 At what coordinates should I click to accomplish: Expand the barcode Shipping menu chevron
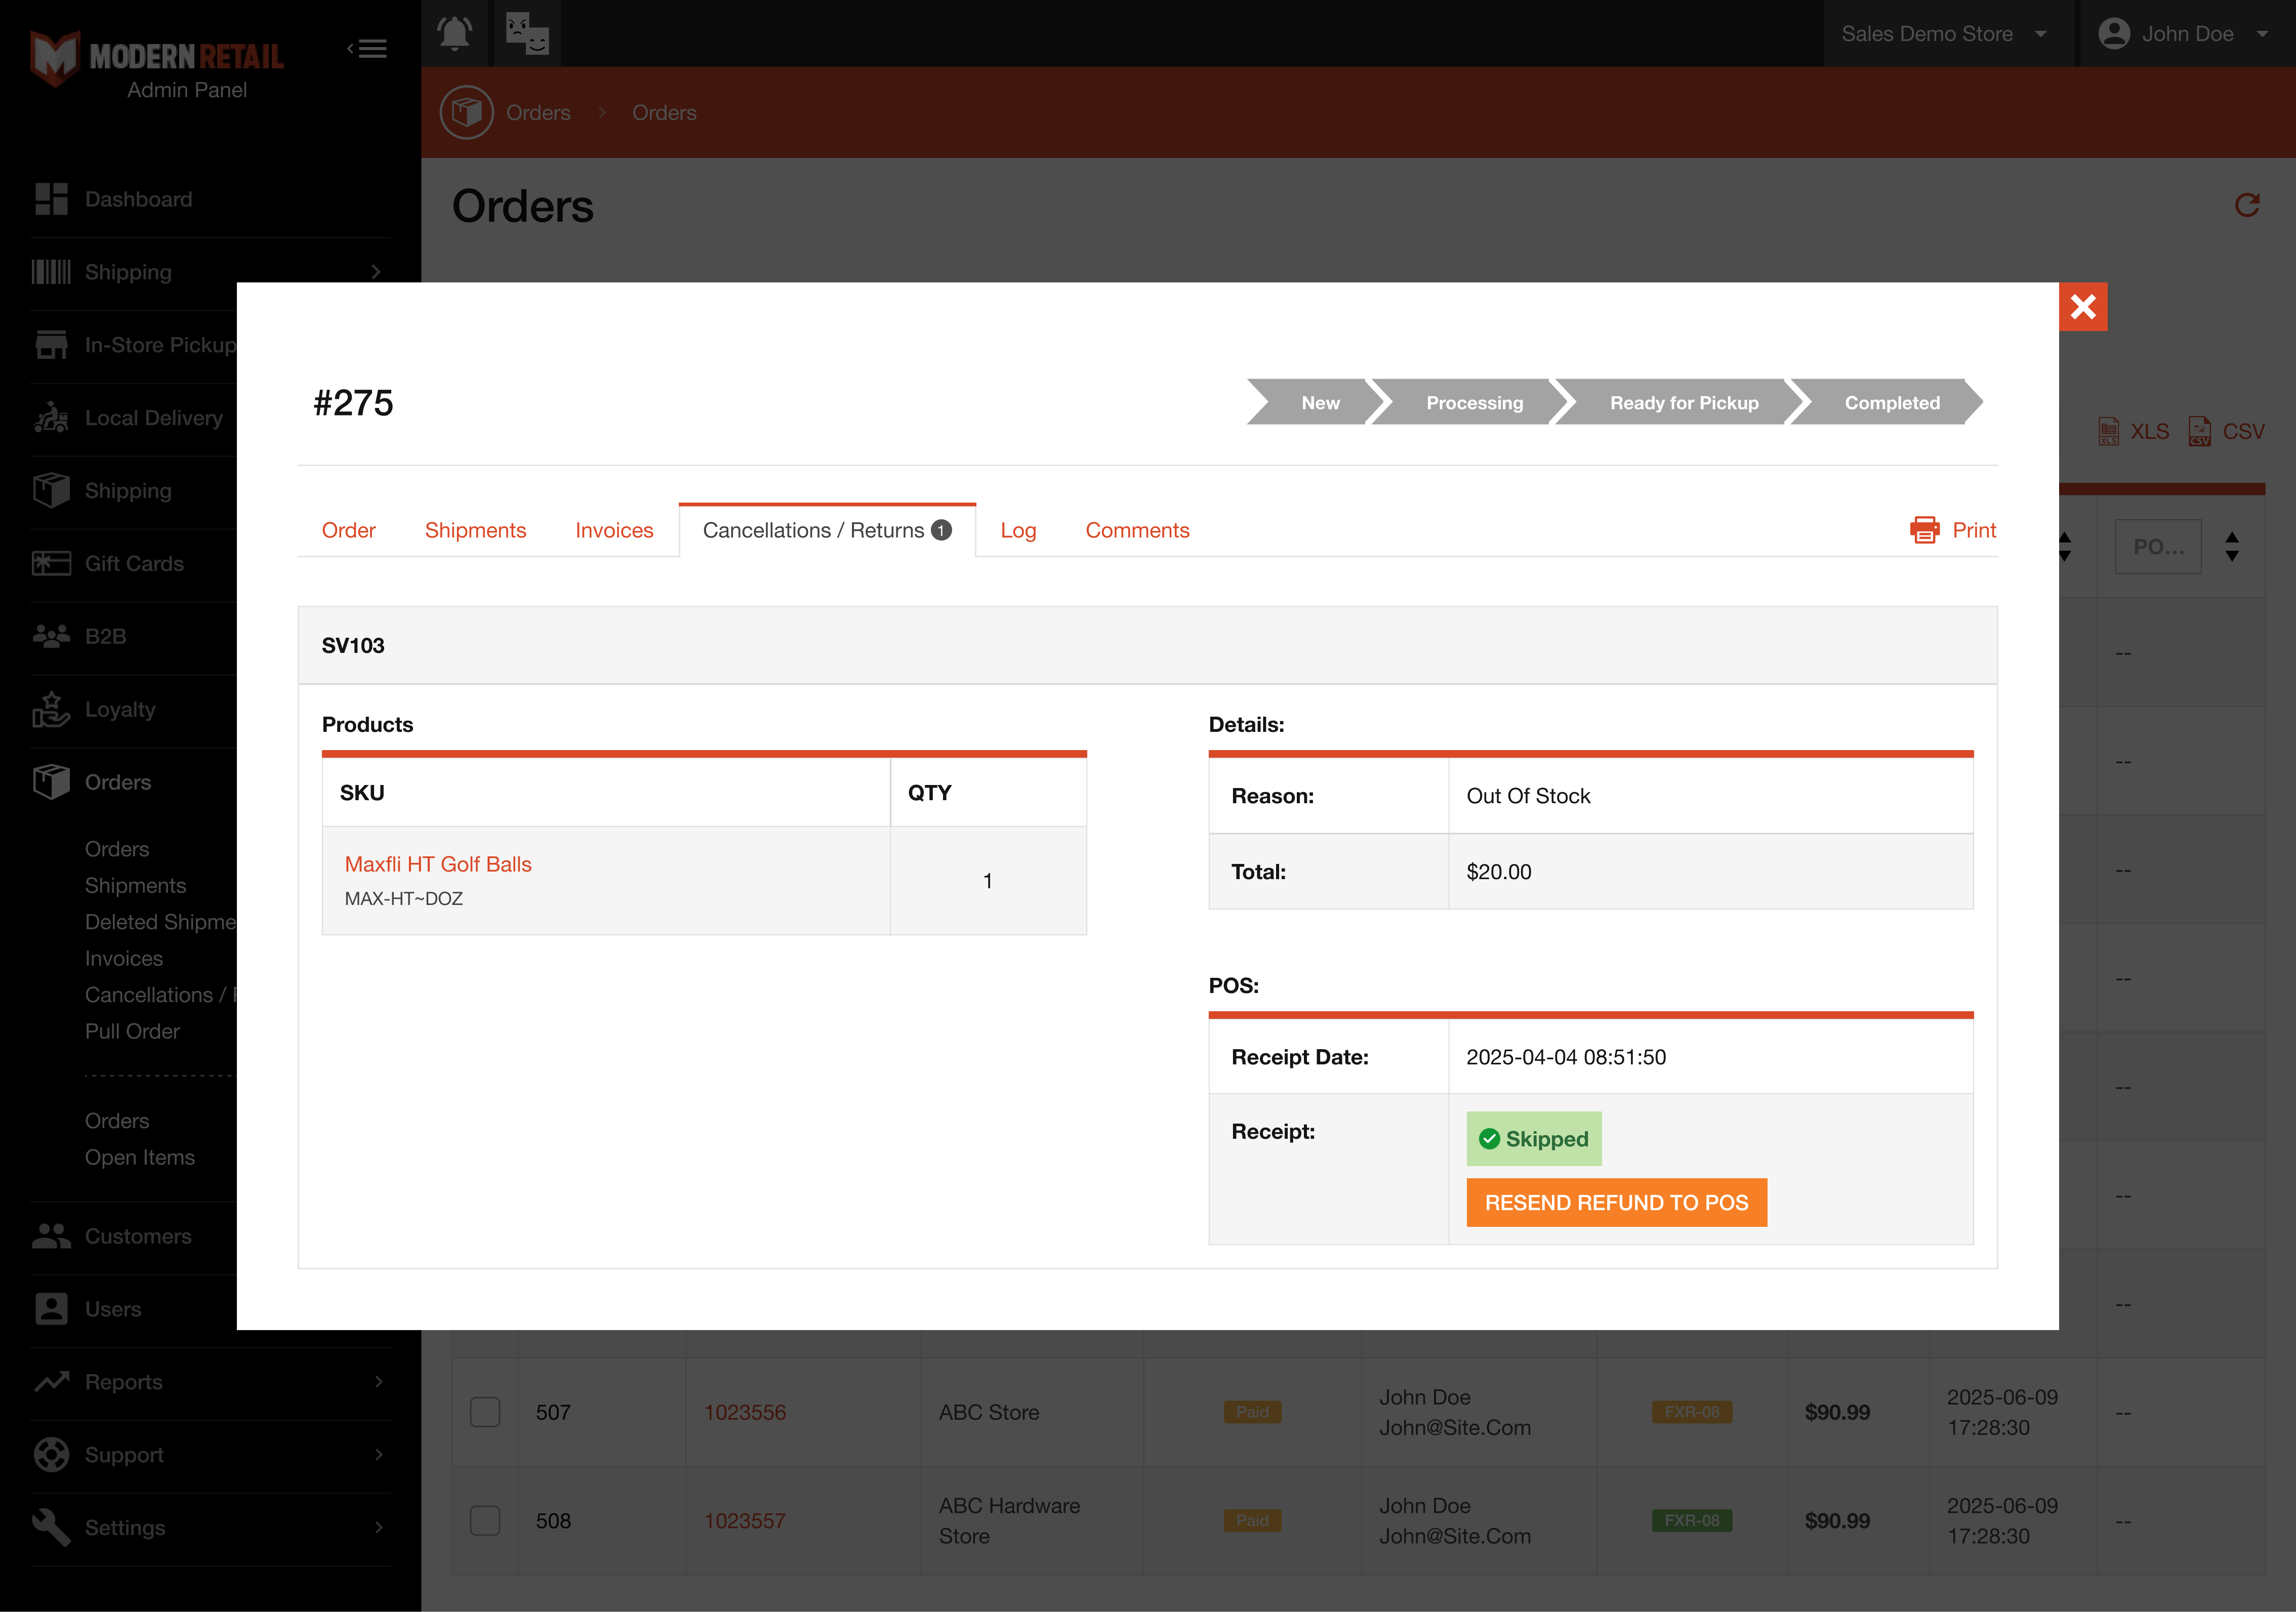click(x=376, y=272)
